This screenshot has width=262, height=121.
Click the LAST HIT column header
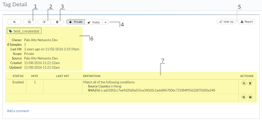[x=63, y=76]
